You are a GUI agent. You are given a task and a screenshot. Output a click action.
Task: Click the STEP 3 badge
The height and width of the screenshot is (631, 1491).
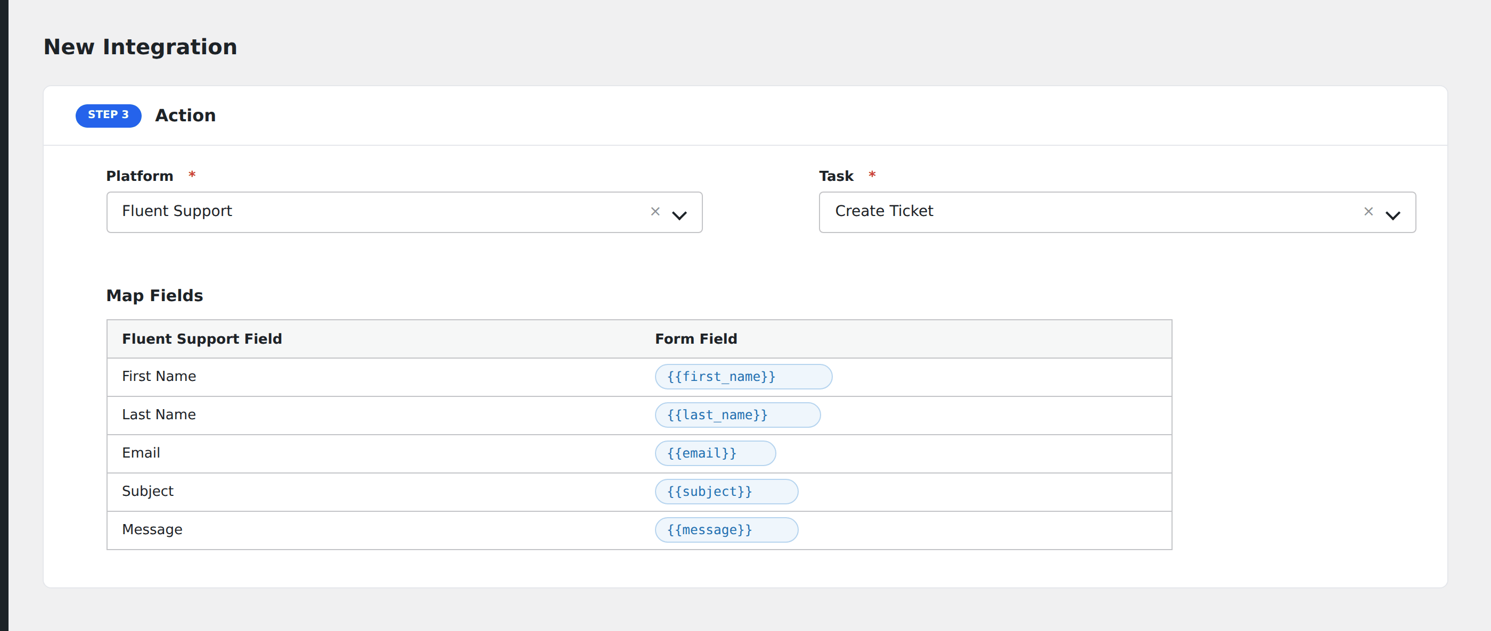[x=108, y=115]
